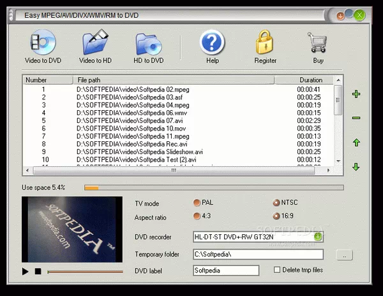This screenshot has width=383, height=296.
Task: Open the Help icon
Action: (x=212, y=47)
